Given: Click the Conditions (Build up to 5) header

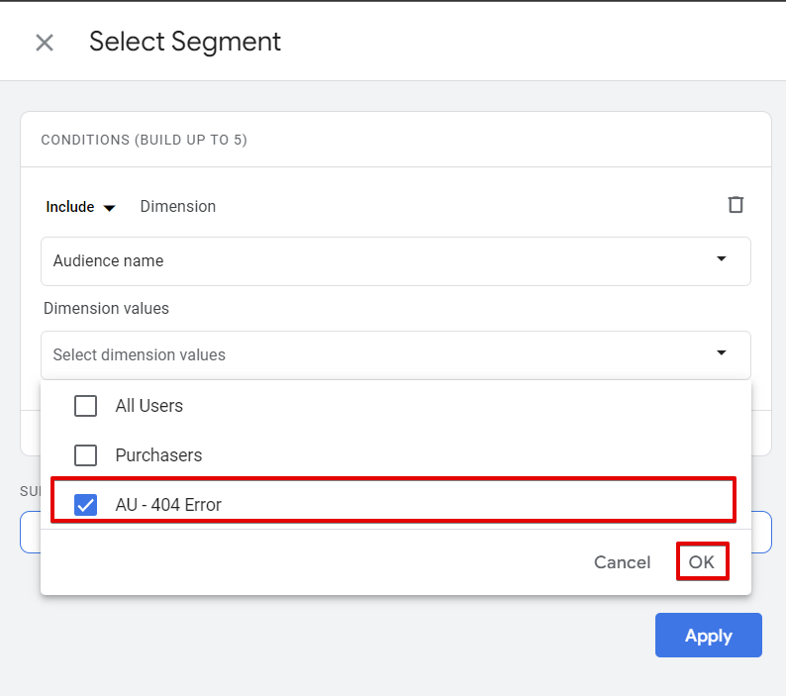Looking at the screenshot, I should tap(144, 141).
